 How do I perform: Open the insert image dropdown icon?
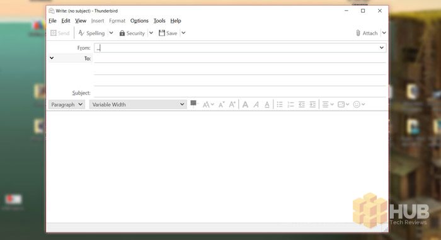click(343, 105)
